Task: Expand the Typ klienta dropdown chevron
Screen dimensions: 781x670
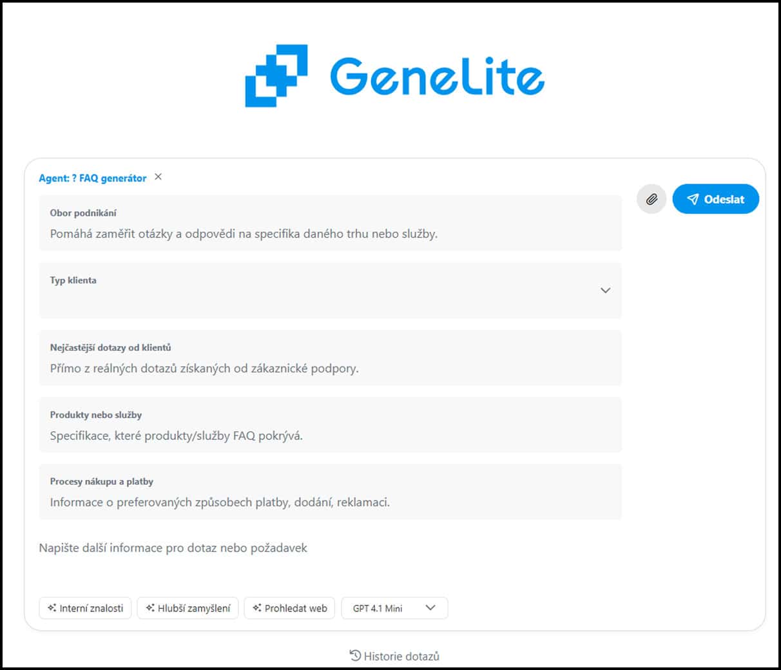Action: 605,291
